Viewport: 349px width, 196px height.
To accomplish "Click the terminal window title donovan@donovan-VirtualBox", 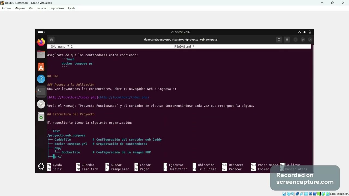I will pos(181,40).
